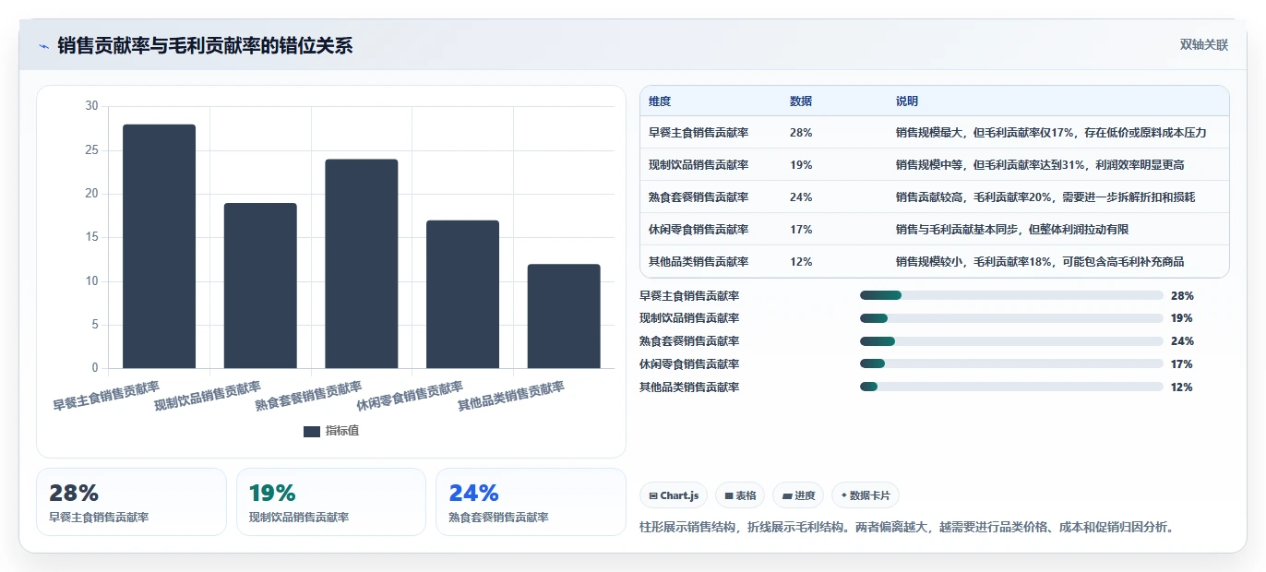
Task: Click the 表格 chip icon
Action: point(729,496)
